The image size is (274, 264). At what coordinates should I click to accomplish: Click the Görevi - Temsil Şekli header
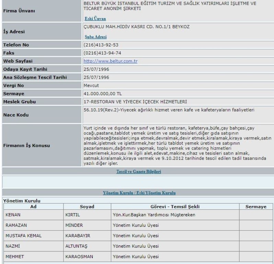tap(175, 206)
